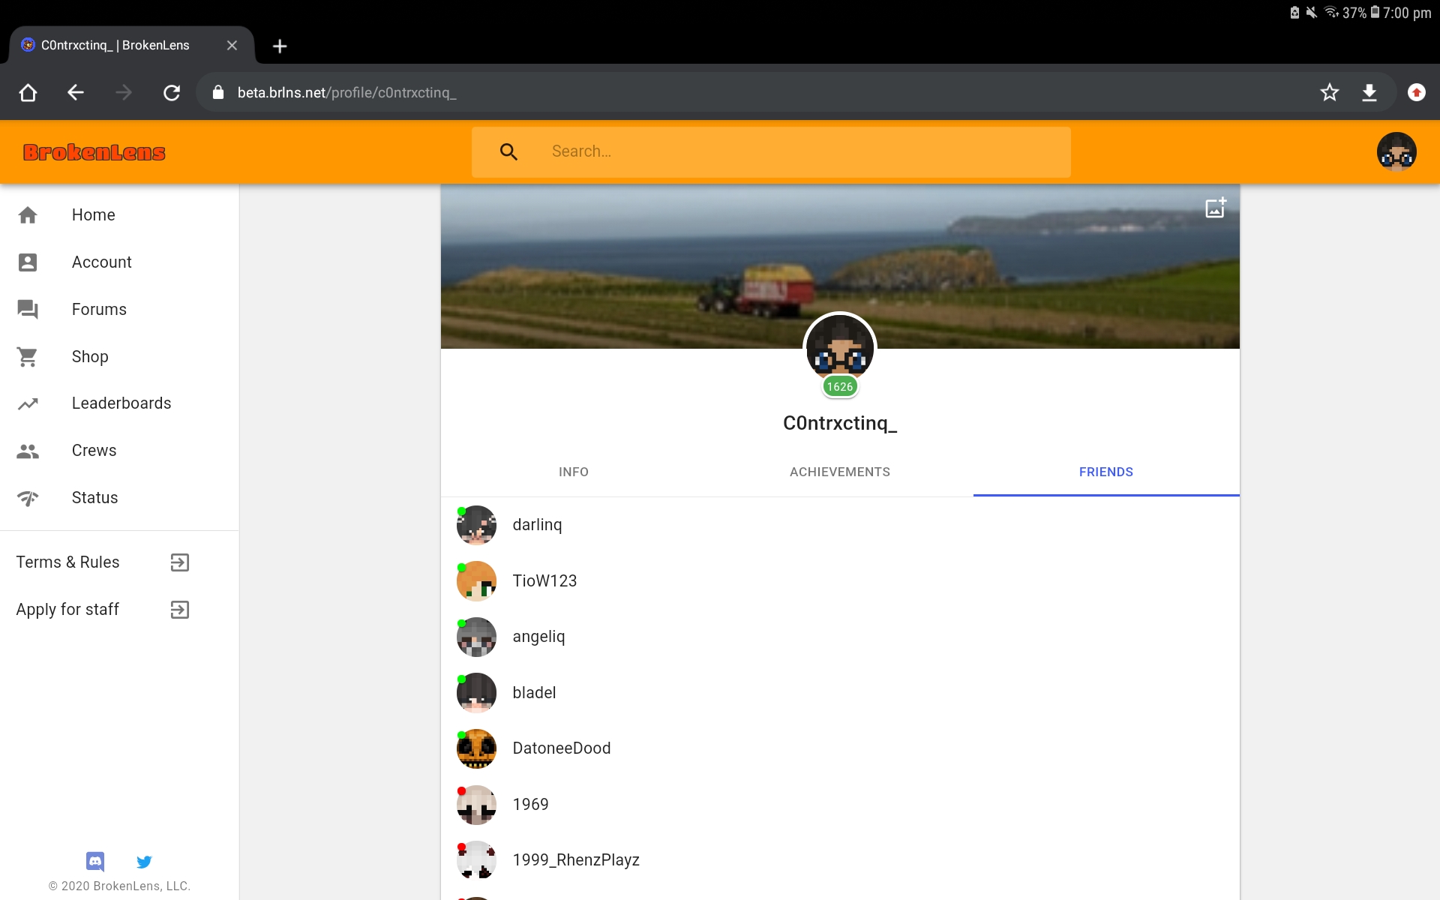This screenshot has height=900, width=1440.
Task: Open the Crews page
Action: [120, 451]
